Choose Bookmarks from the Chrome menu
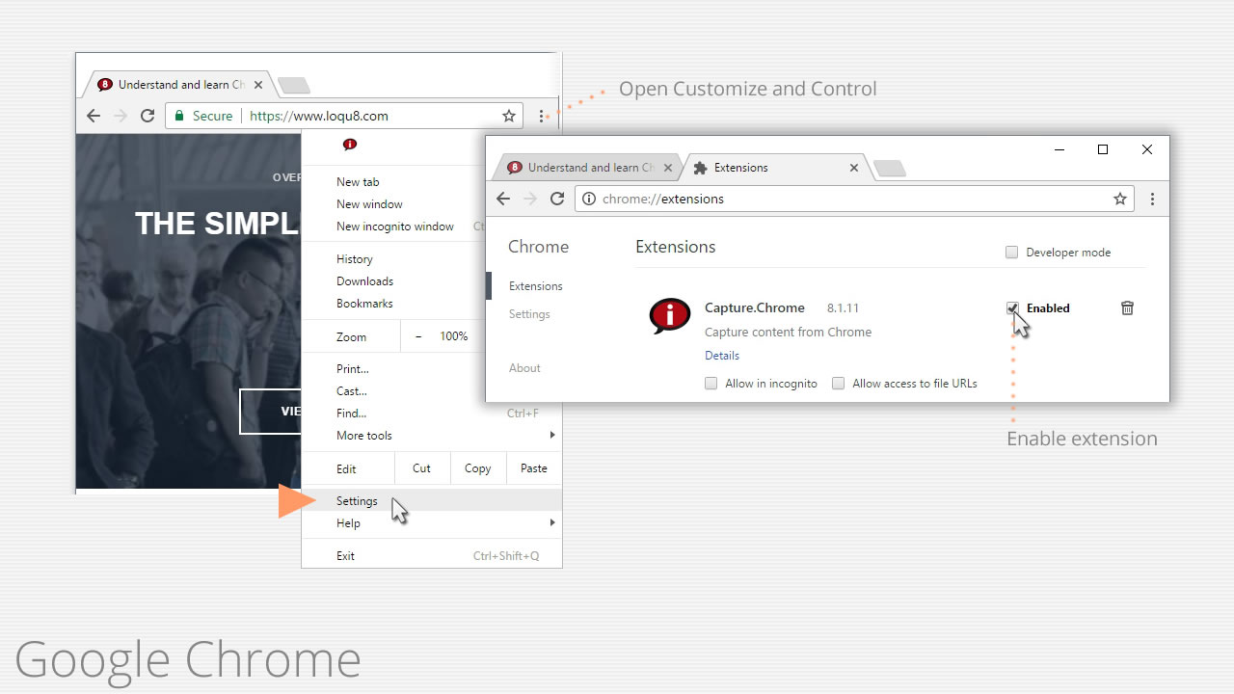 pyautogui.click(x=364, y=304)
